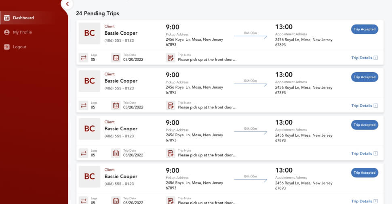
Task: Click the Bassie Cooper name in third trip
Action: (x=121, y=129)
